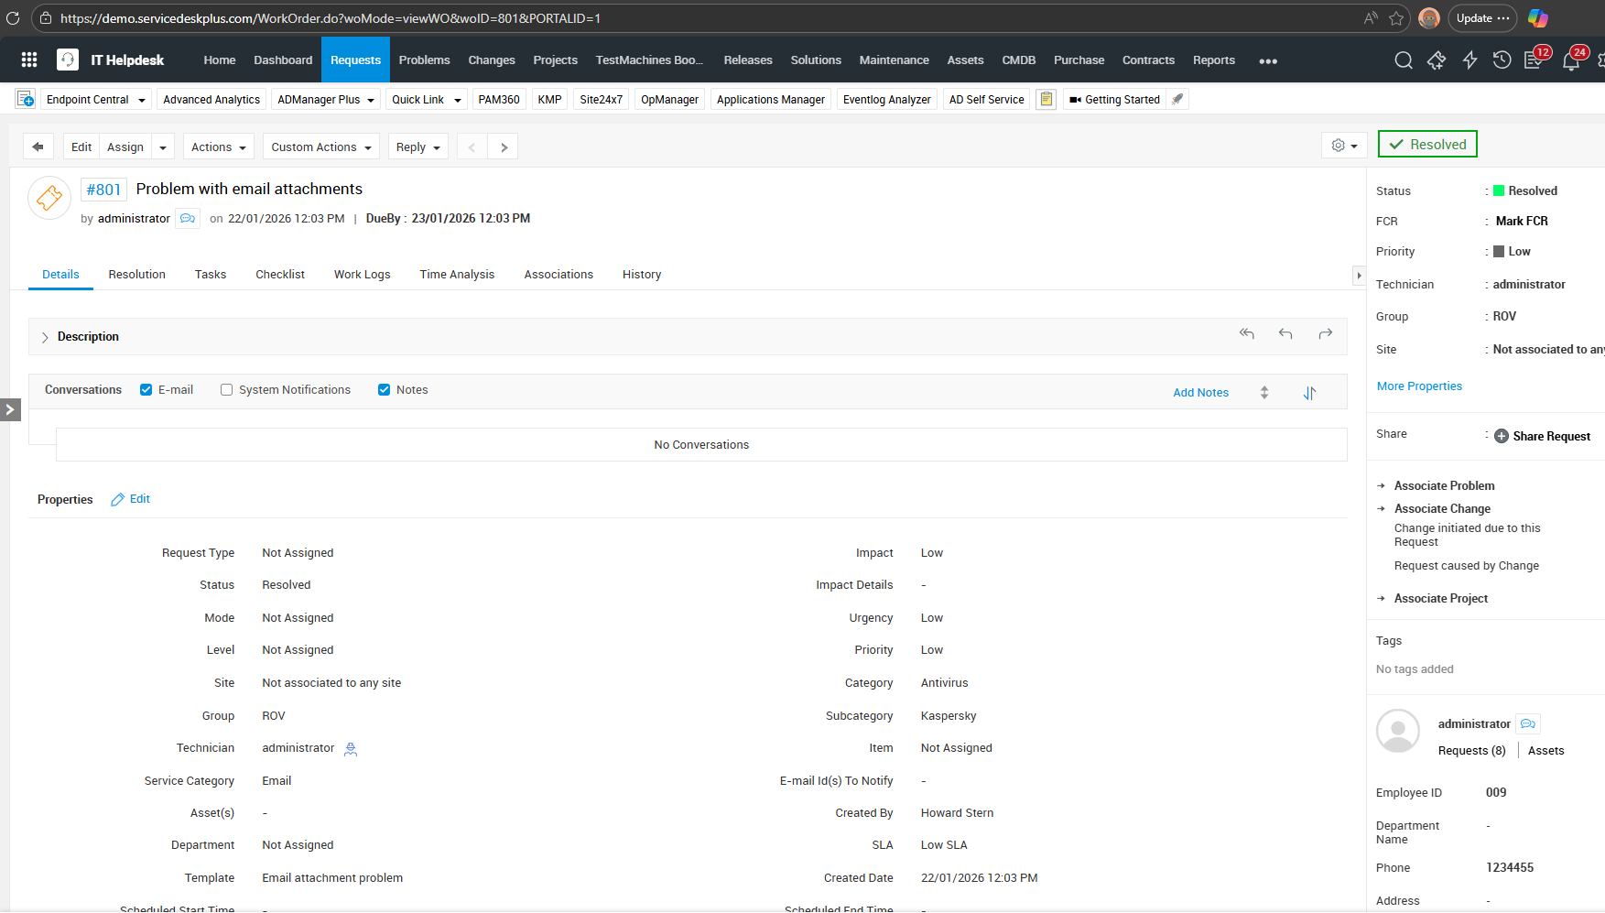Switch to the Resolution tab
The image size is (1605, 913).
(137, 275)
